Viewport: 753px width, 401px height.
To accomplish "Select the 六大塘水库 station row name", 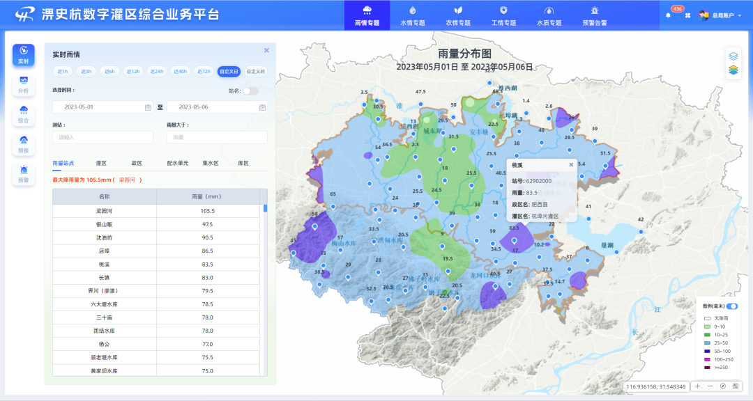I will click(x=104, y=304).
